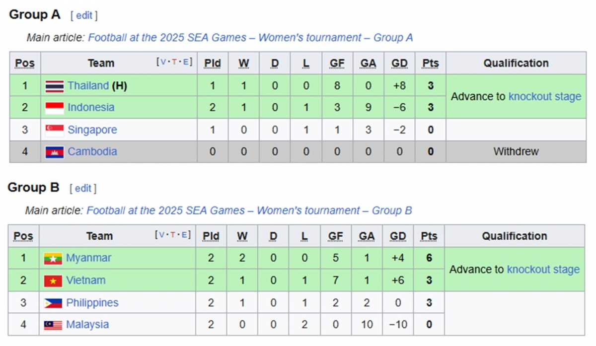Open Group B knockout stage link
This screenshot has width=596, height=346.
pyautogui.click(x=543, y=270)
